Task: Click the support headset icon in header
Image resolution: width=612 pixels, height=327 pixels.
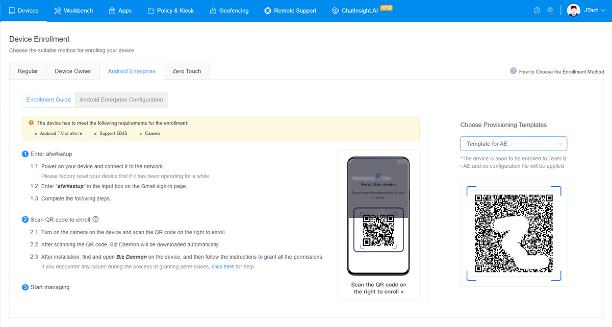Action: pyautogui.click(x=550, y=10)
